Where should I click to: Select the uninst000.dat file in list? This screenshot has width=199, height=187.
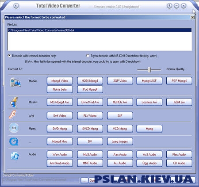(x=99, y=30)
